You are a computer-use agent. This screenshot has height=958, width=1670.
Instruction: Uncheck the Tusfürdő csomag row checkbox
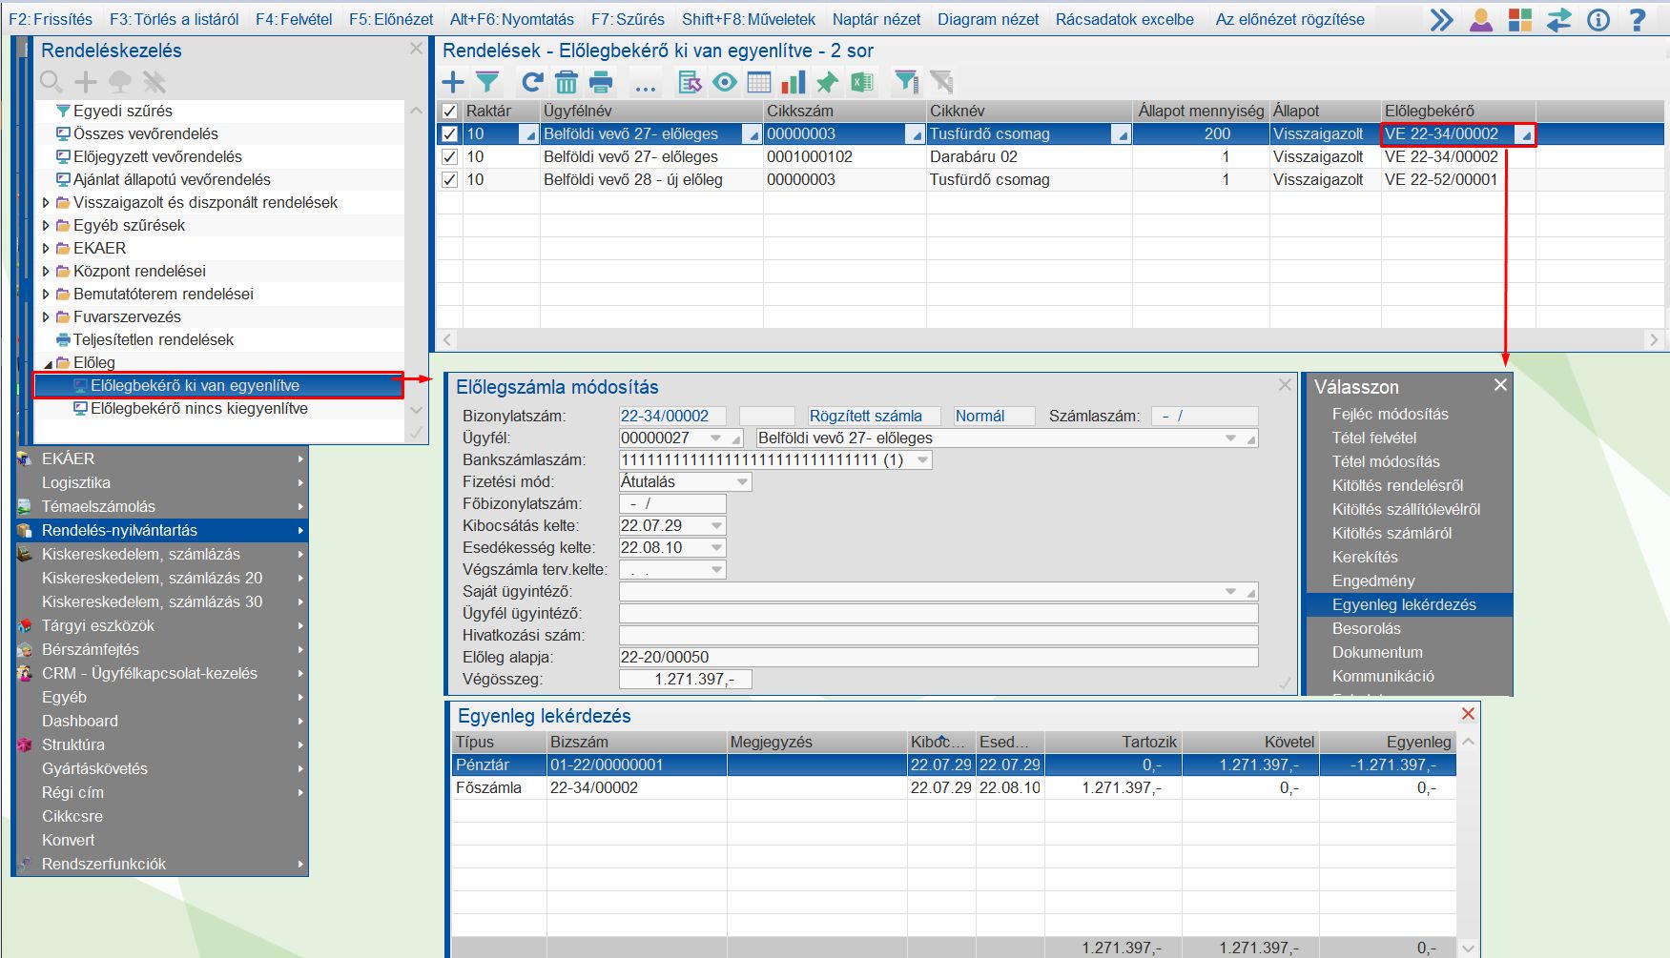coord(450,134)
